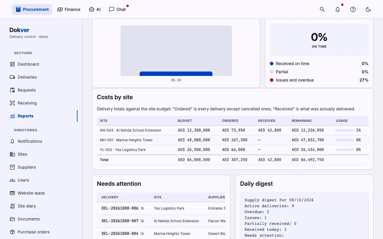383x239 pixels.
Task: Click the 'Received on time' legend entry
Action: point(319,64)
